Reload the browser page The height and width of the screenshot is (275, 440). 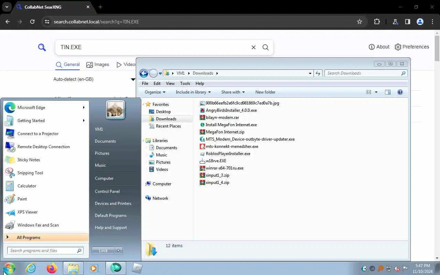(x=32, y=22)
